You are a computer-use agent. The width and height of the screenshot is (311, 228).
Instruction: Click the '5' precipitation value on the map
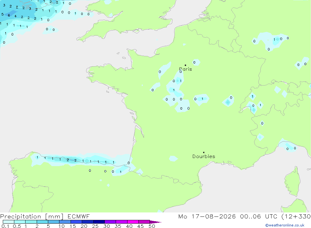tap(2, 14)
